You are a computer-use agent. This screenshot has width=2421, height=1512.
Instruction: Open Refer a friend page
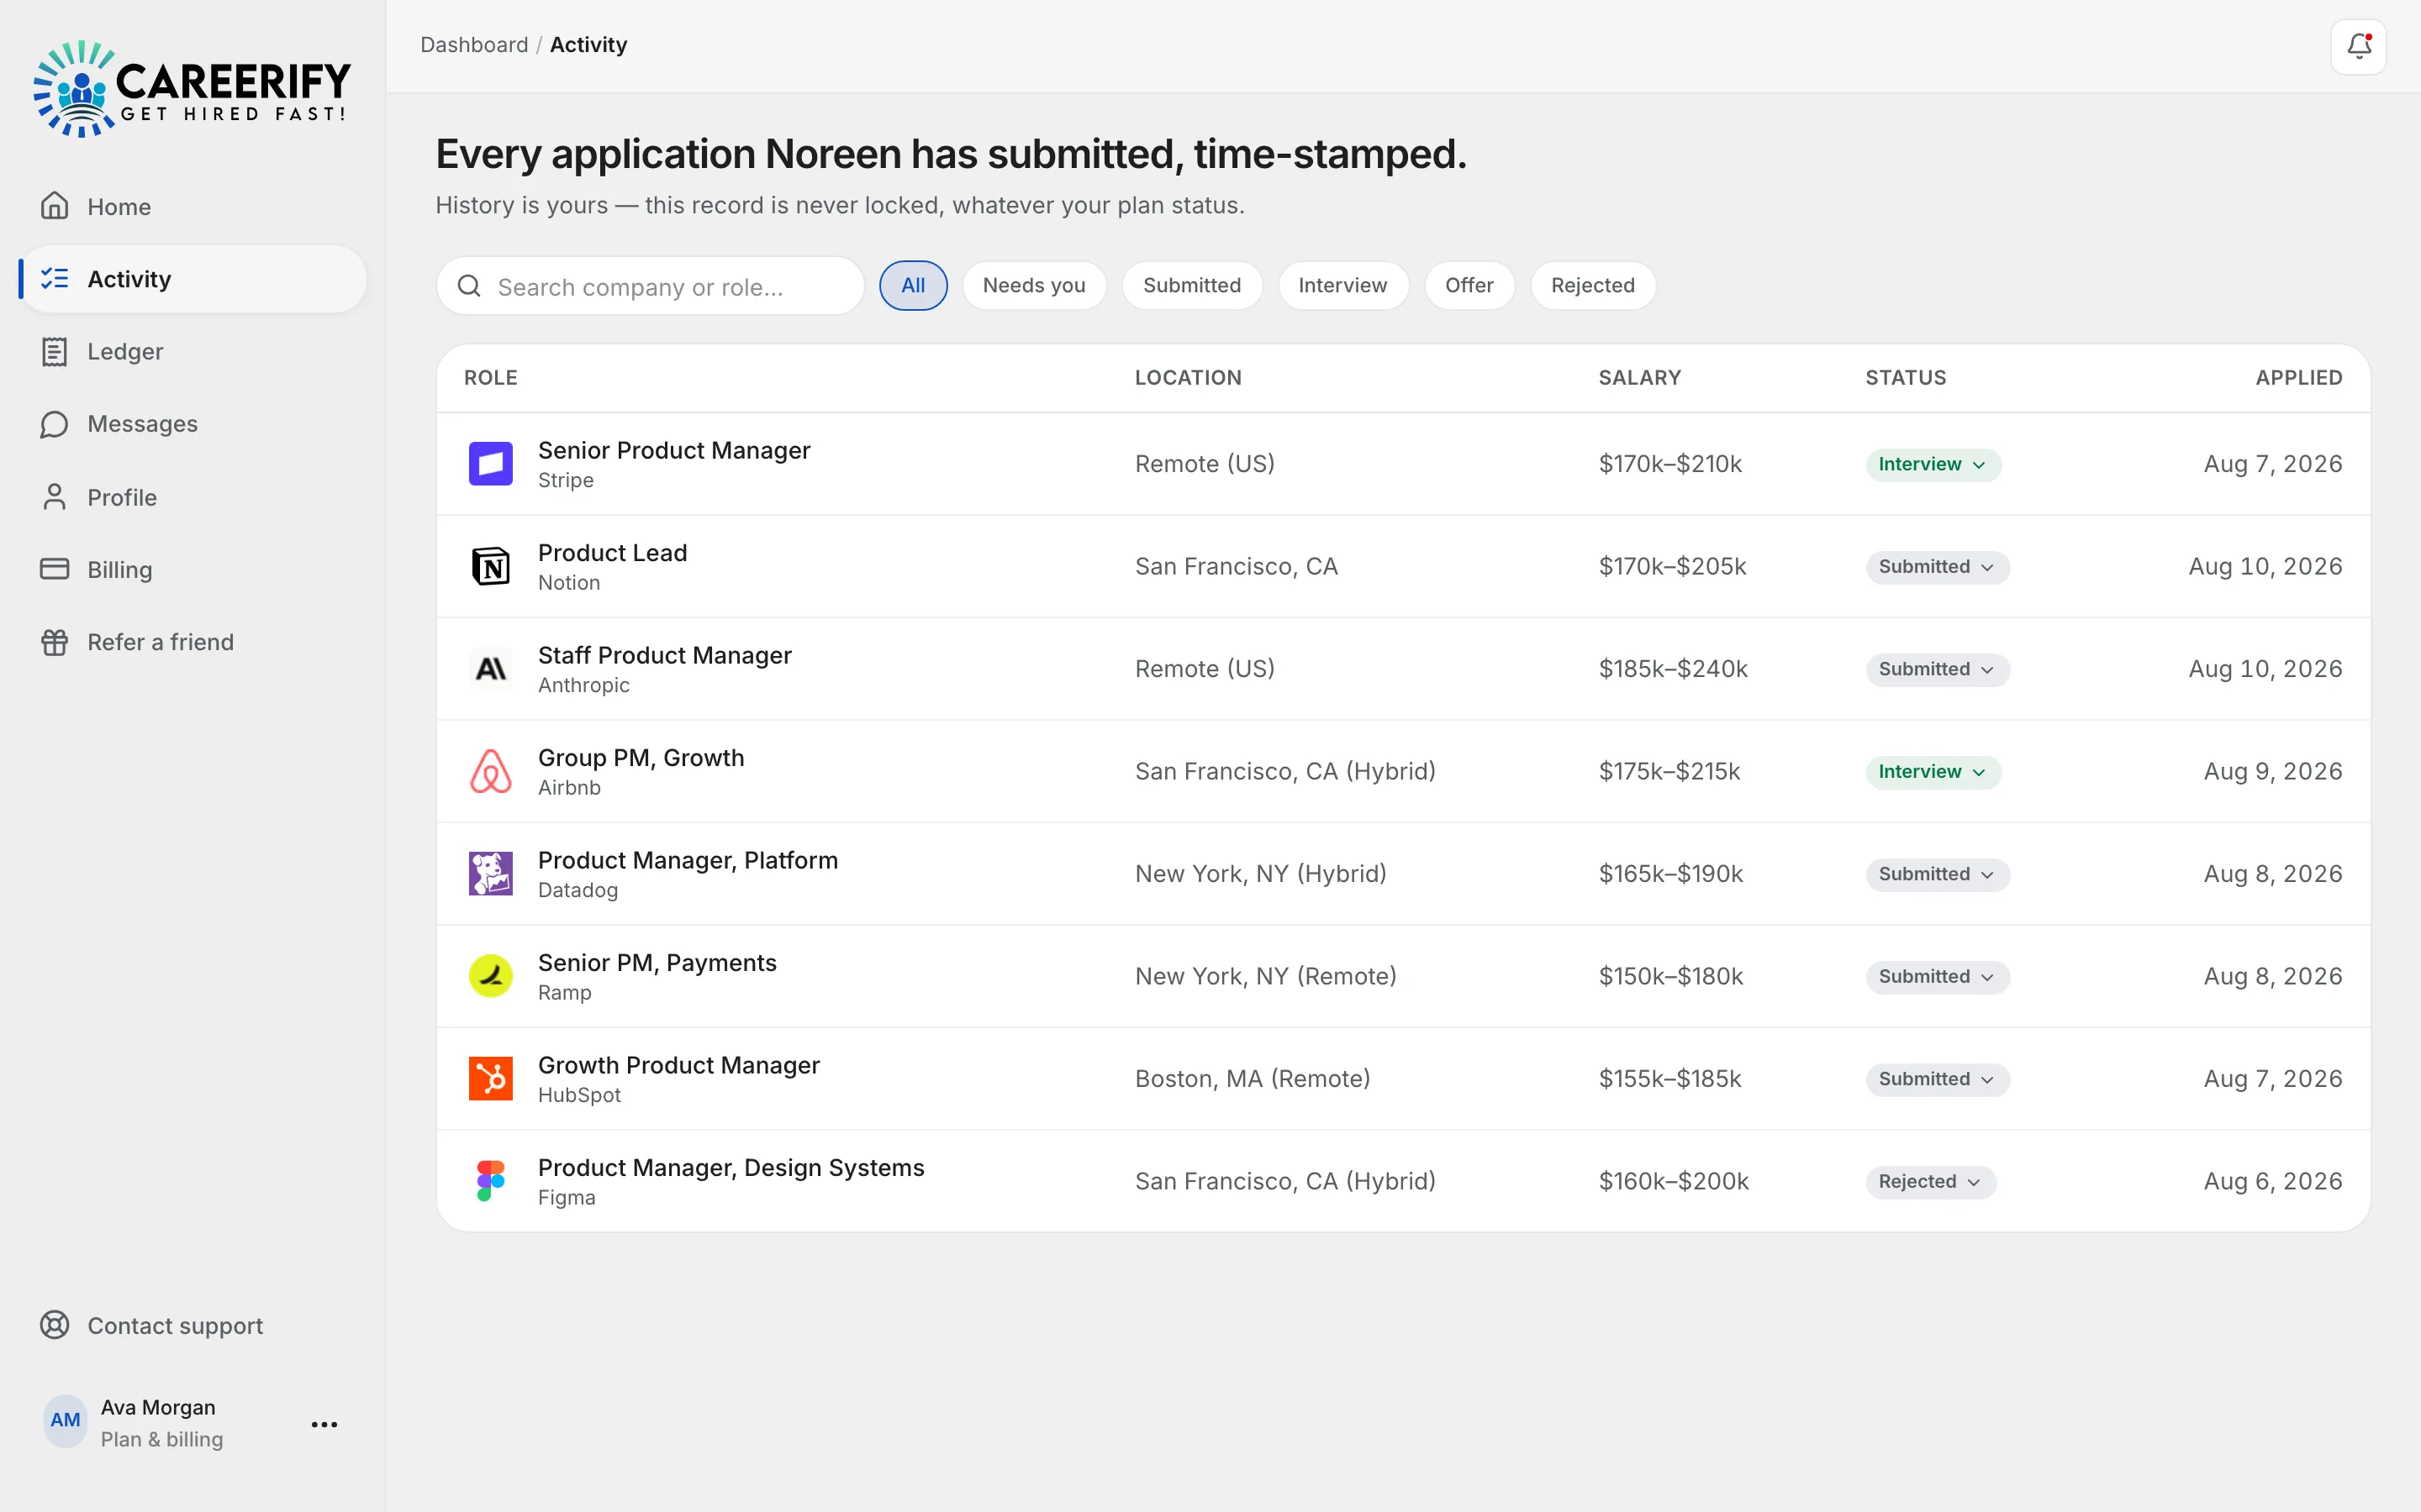pos(192,642)
